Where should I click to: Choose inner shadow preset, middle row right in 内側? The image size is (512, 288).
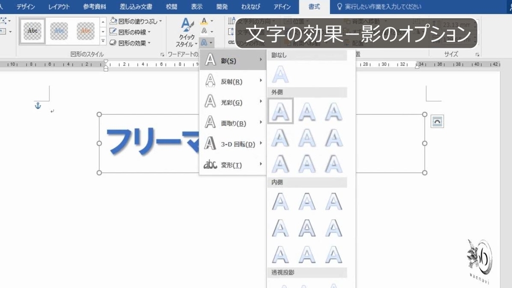point(333,228)
